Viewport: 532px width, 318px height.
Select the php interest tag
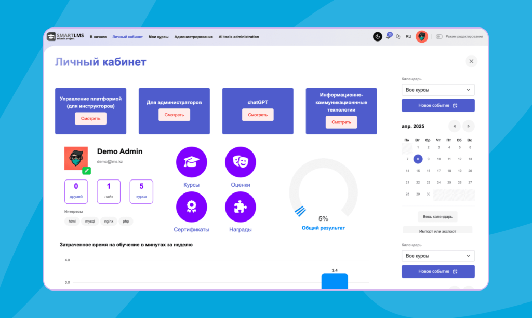pyautogui.click(x=126, y=221)
